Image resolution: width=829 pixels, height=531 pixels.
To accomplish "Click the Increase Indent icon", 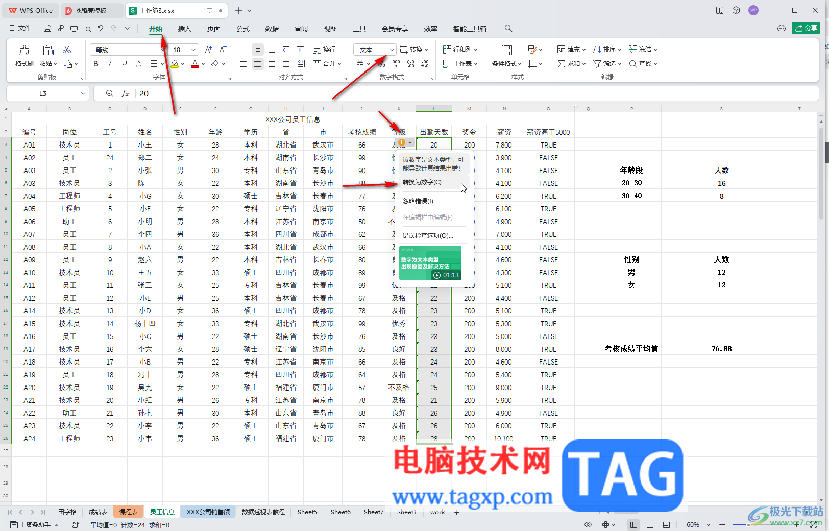I will pos(301,50).
